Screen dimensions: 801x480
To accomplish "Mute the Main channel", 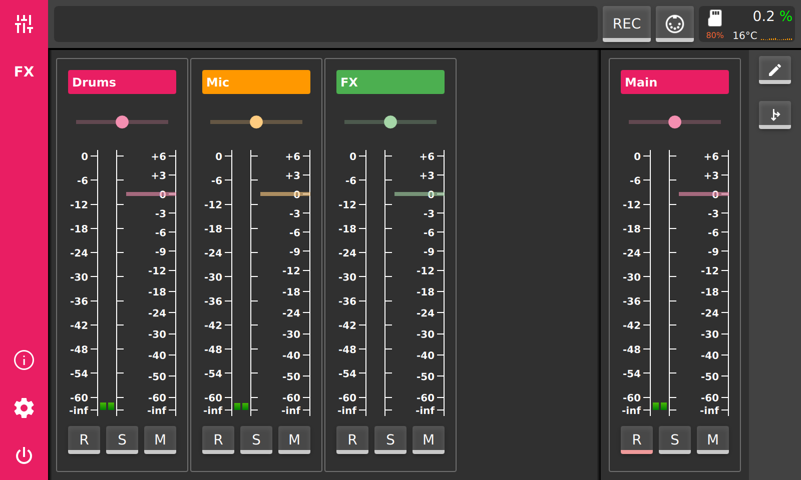I will coord(713,440).
